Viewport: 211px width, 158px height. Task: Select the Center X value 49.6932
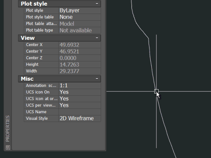click(80, 45)
